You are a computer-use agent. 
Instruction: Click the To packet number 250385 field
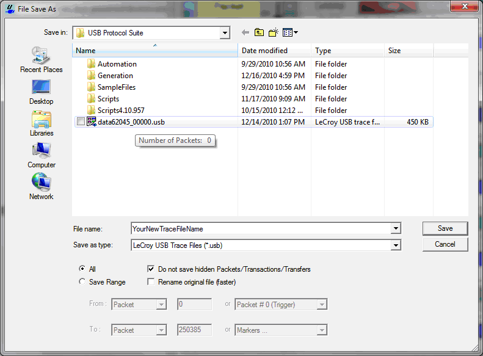coord(194,330)
